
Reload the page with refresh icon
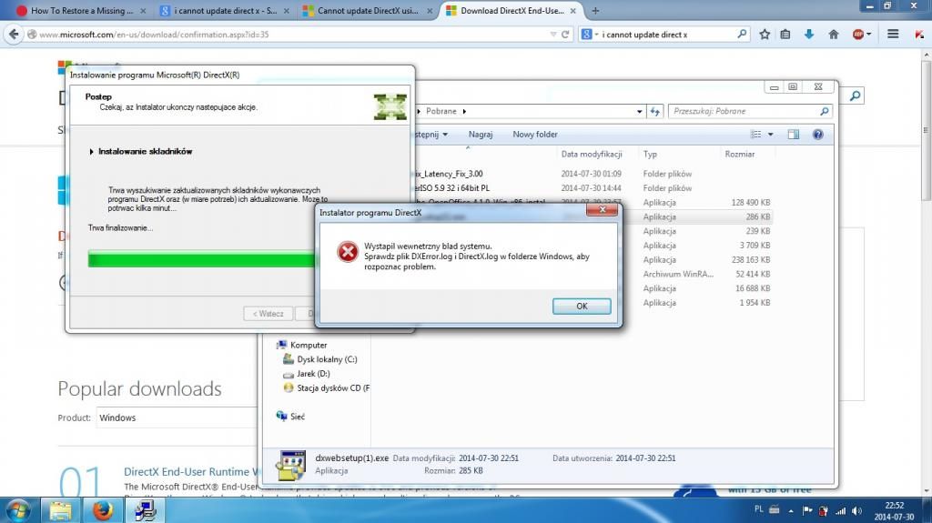[565, 35]
